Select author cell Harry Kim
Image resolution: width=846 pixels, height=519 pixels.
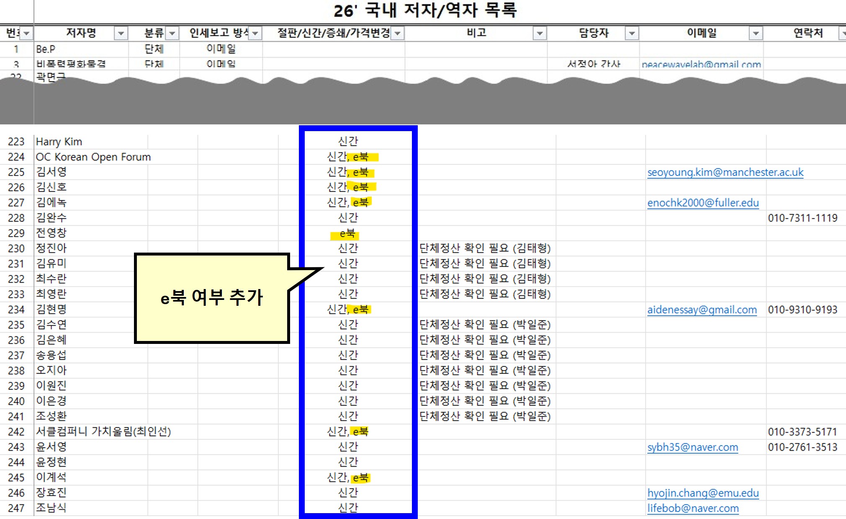pyautogui.click(x=91, y=142)
